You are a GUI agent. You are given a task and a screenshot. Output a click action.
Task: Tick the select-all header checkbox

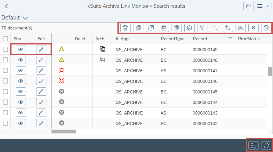(5, 39)
